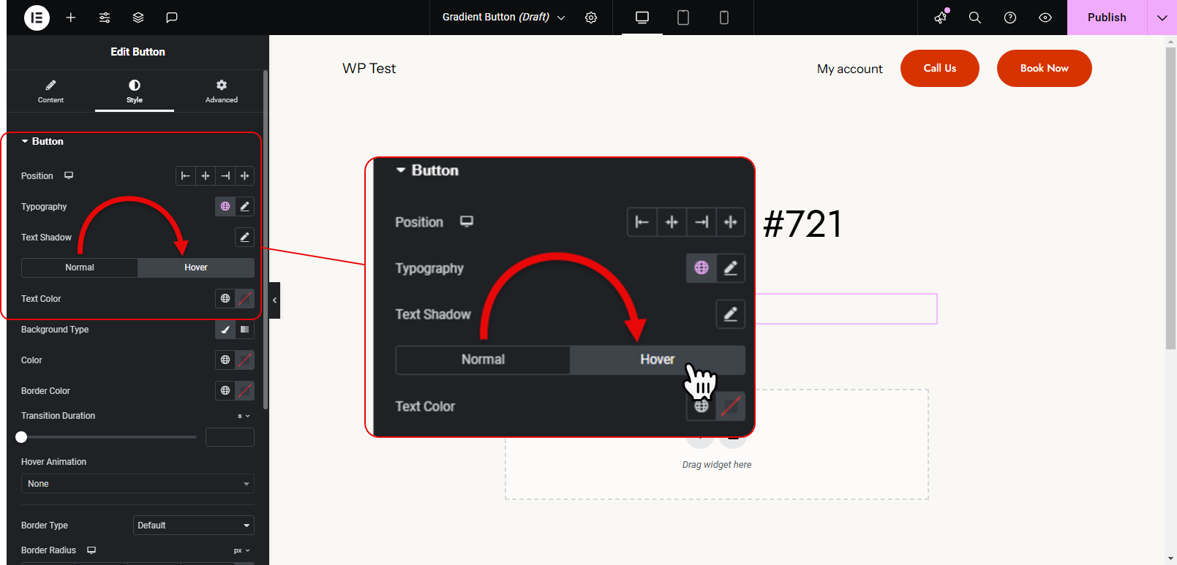
Task: Open the Elementor logo menu
Action: (37, 18)
